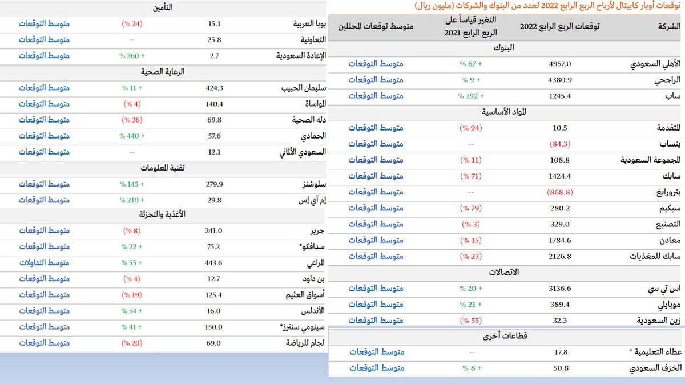The image size is (685, 385).
Task: Click the change value + 192 %
Action: [472, 96]
